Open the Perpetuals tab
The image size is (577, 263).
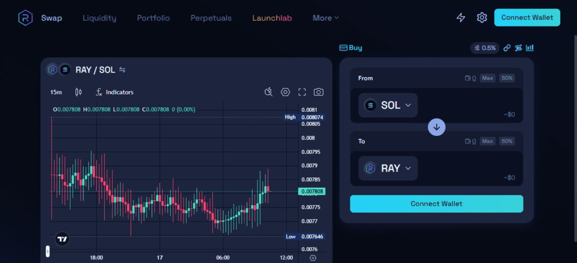[211, 18]
